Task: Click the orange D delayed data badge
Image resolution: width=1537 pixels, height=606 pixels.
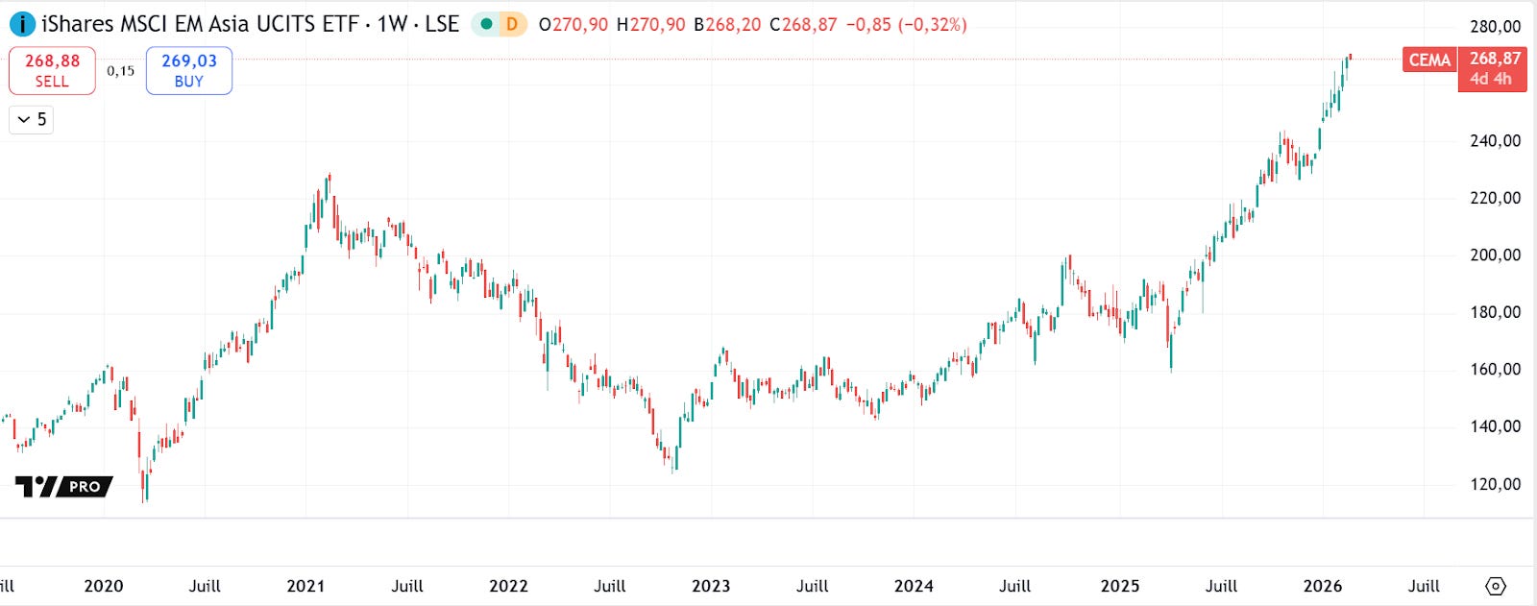Action: (x=512, y=24)
